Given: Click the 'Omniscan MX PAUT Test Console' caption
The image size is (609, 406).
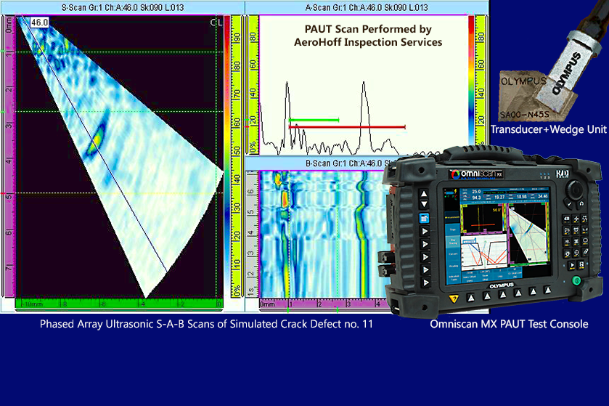Looking at the screenshot, I should (509, 324).
